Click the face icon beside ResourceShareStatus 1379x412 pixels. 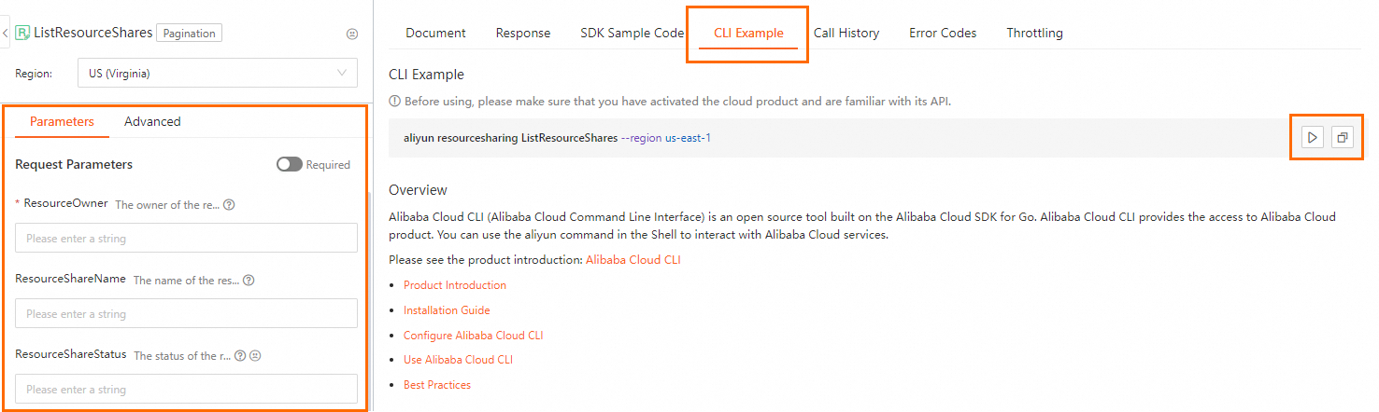254,355
